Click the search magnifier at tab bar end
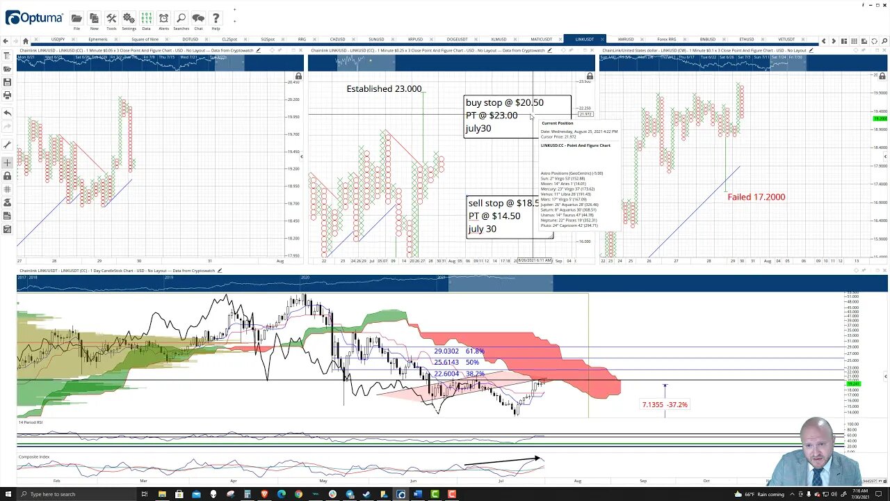Image resolution: width=890 pixels, height=501 pixels. (884, 41)
